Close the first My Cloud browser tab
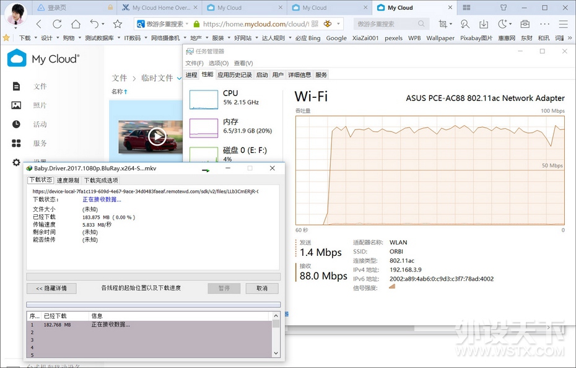Viewport: 576px width, 368px height. [281, 7]
